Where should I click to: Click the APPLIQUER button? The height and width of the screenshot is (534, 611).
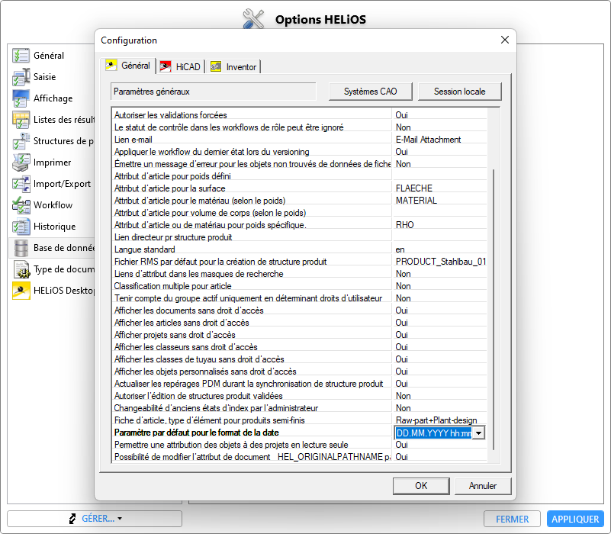tap(575, 519)
